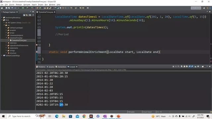Viewport: 212px width, 119px height.
Task: Expand the arraylist package
Action: pos(6,30)
